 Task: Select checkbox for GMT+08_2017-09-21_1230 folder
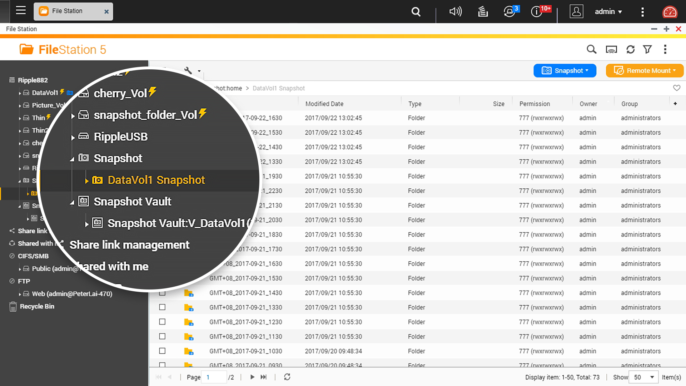pyautogui.click(x=162, y=322)
